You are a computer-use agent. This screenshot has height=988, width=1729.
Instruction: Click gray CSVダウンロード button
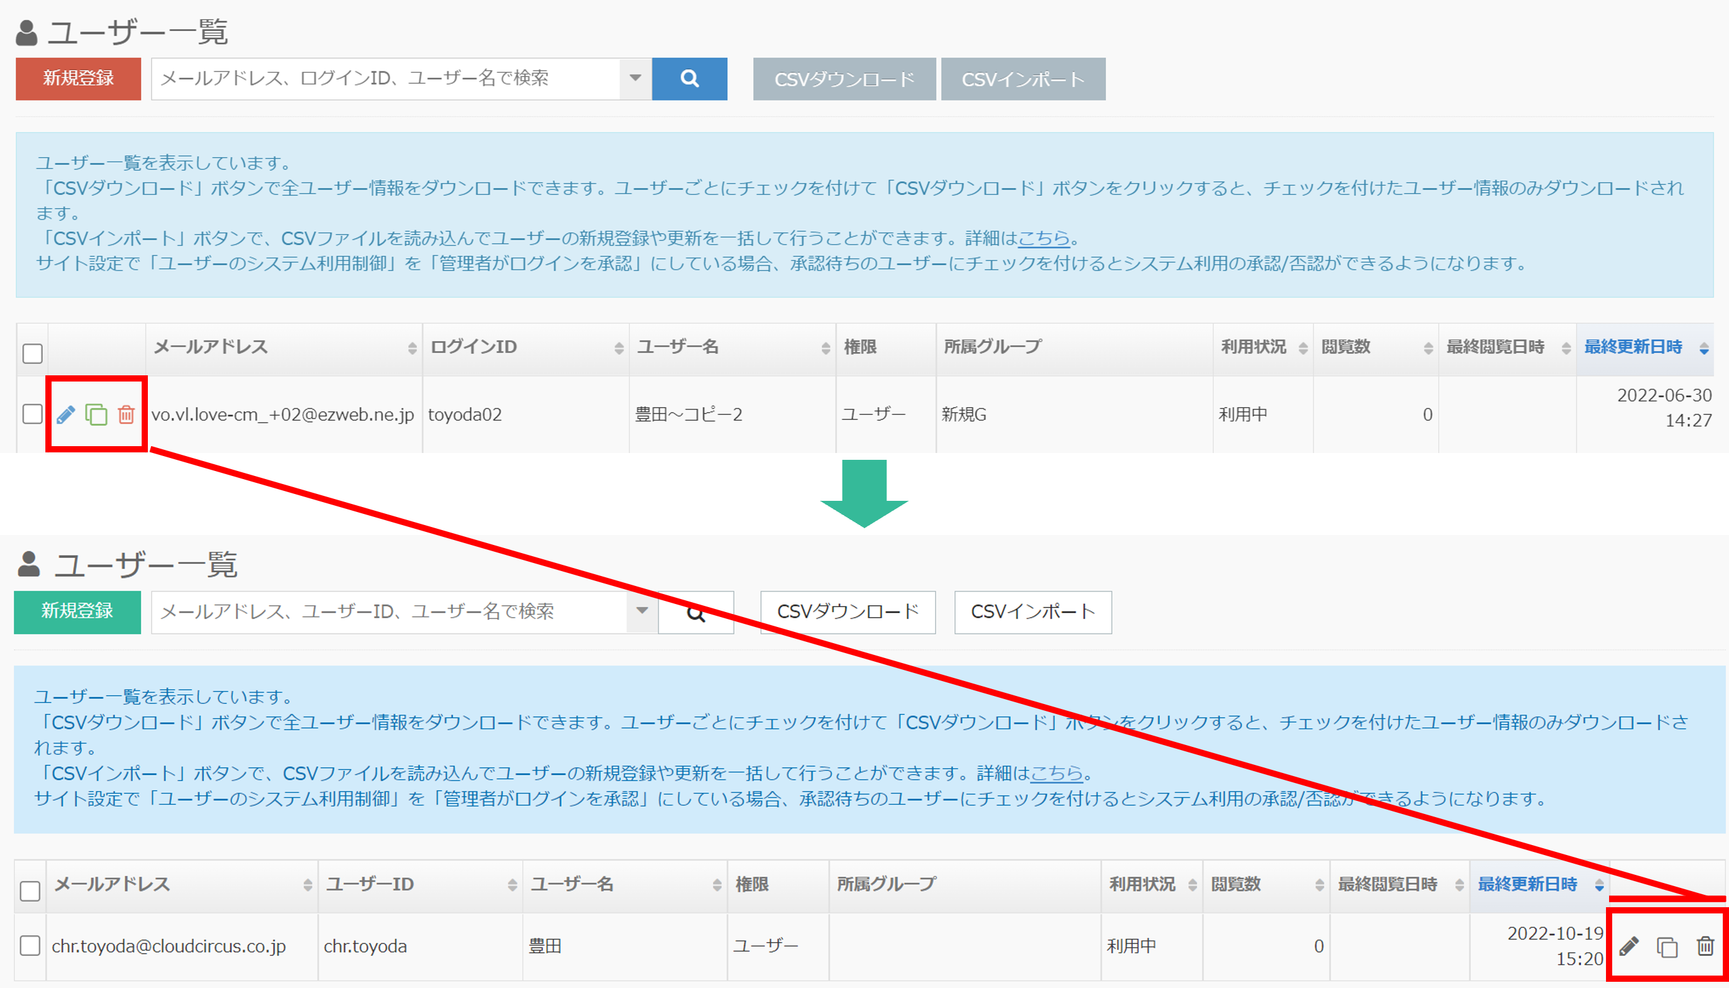coord(844,80)
